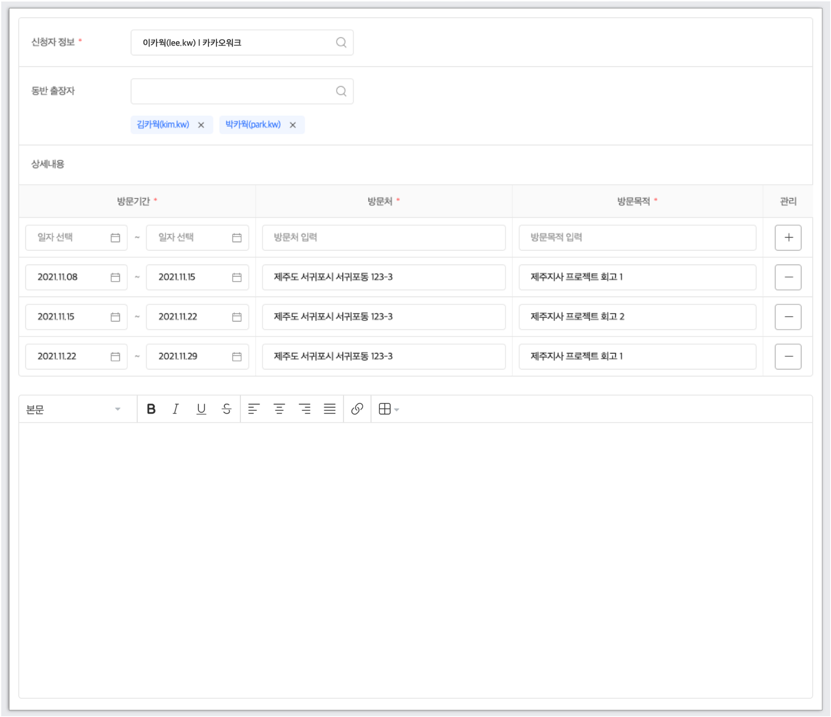Delete the 제주지사 프로젝트 회고 2 row
The height and width of the screenshot is (717, 831).
tap(788, 317)
